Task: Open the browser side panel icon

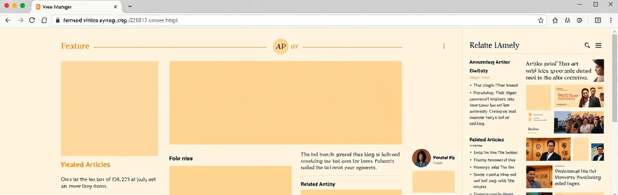Action: coord(598,20)
